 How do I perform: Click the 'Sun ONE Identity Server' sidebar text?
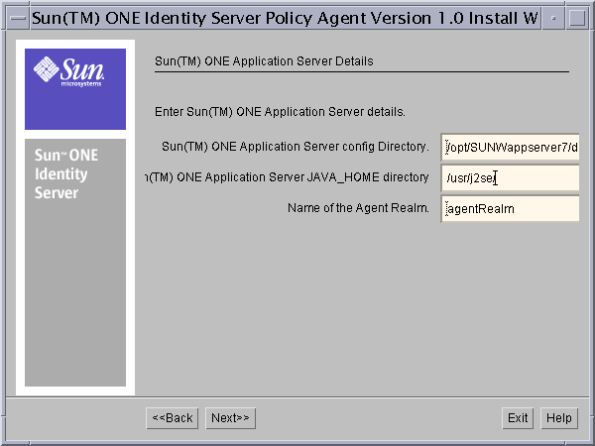click(66, 174)
